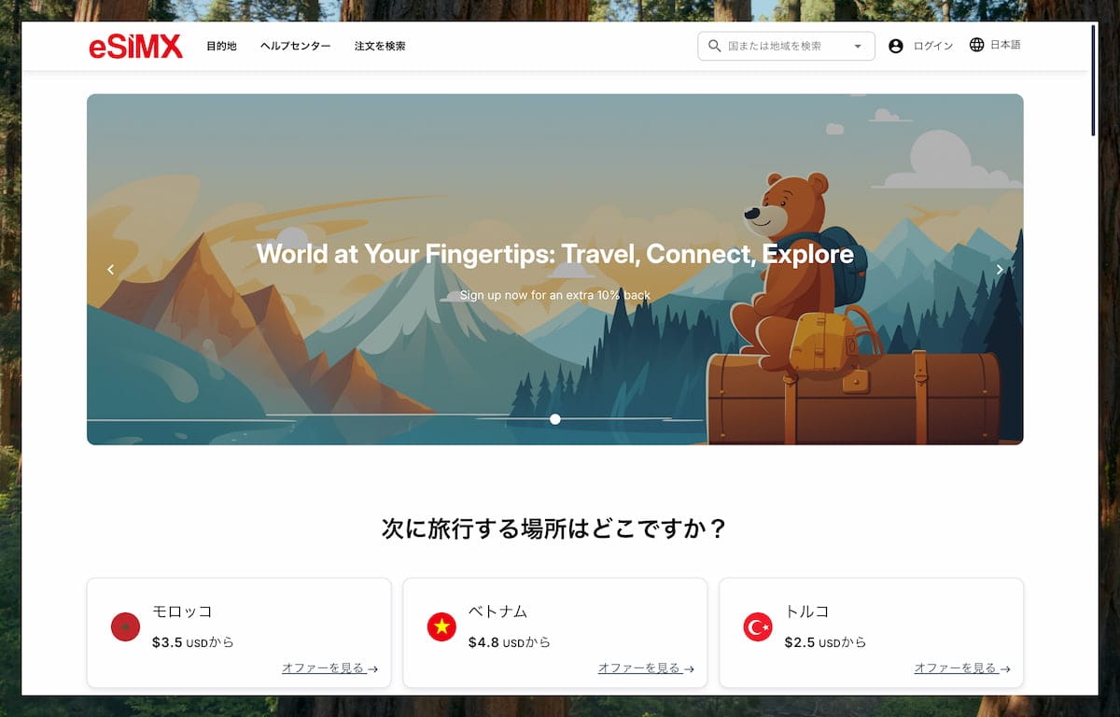View offers link for モロッコ
This screenshot has height=717, width=1120.
pos(330,668)
